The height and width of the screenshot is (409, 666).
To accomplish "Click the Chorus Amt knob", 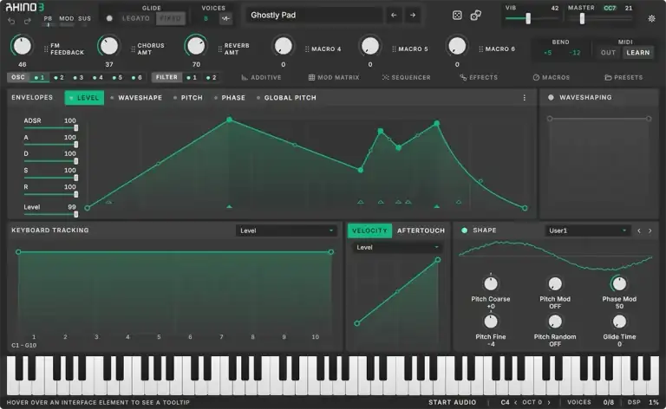I will [x=108, y=46].
